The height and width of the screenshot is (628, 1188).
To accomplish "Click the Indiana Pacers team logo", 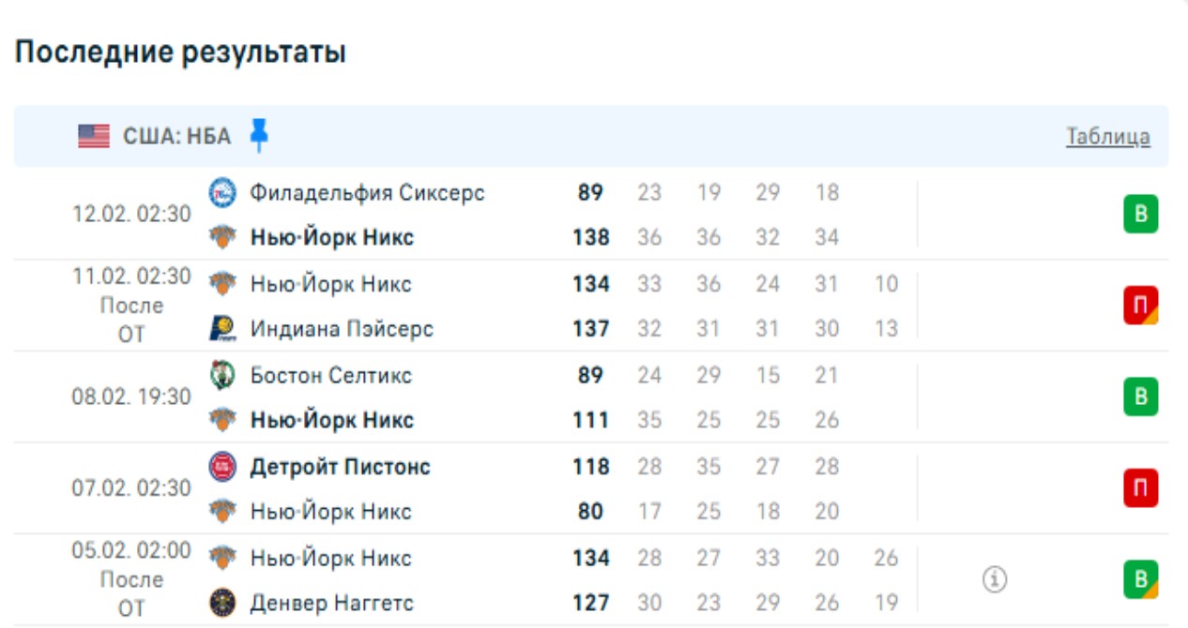I will pyautogui.click(x=222, y=329).
